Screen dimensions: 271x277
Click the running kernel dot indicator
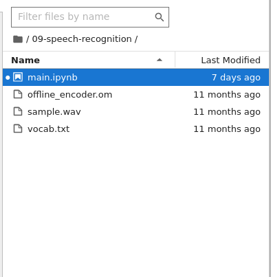(8, 78)
